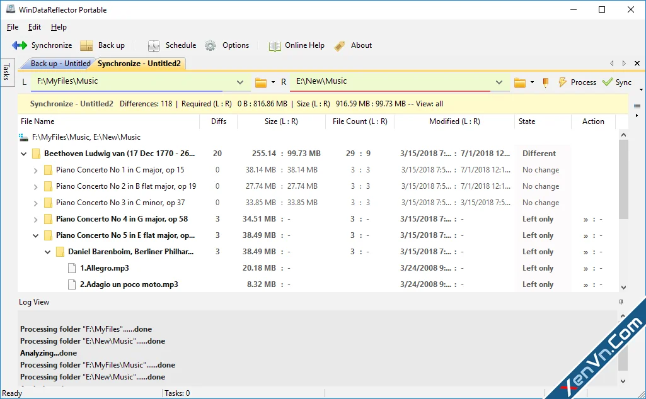Expand Piano Concerto No 3 in C minor
Viewport: 646px width, 399px height.
(x=35, y=203)
